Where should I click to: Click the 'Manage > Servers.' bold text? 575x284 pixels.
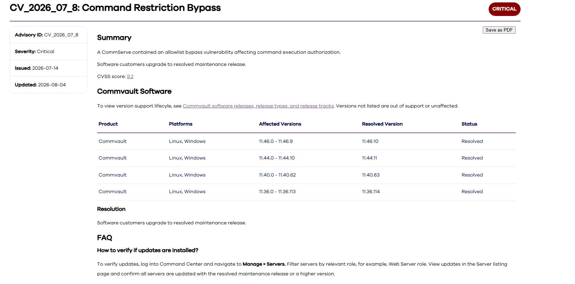click(264, 264)
